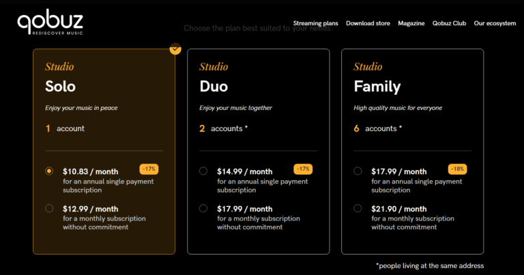Pick Family $21.90 monthly subscription option

[x=358, y=209]
